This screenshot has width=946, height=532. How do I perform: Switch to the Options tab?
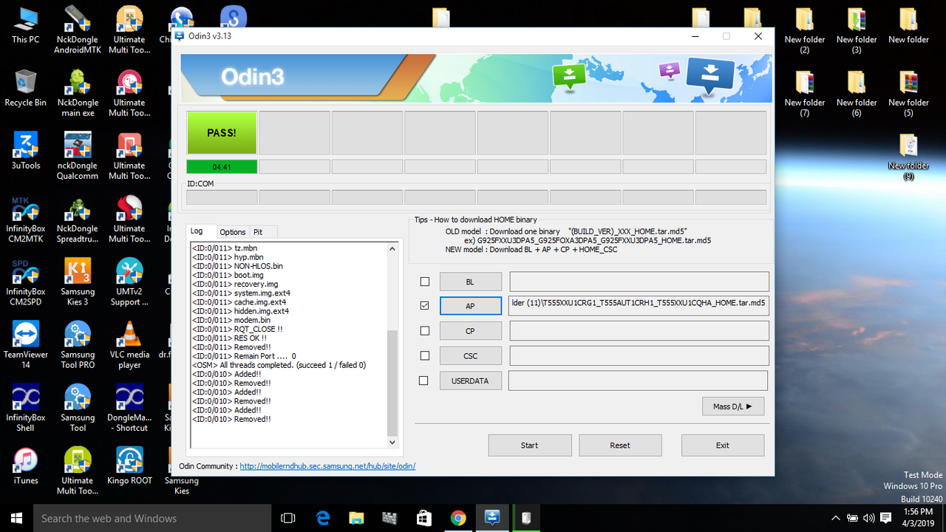tap(233, 232)
